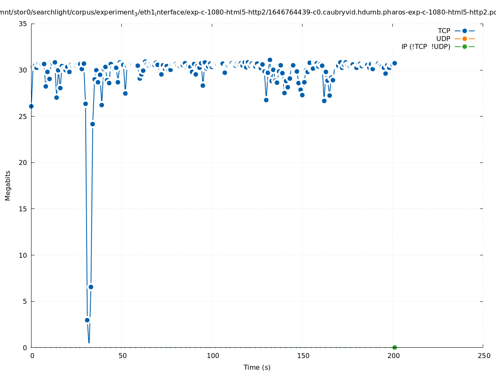
Task: Click the TCP point near 24 Megabits
Action: pos(92,124)
